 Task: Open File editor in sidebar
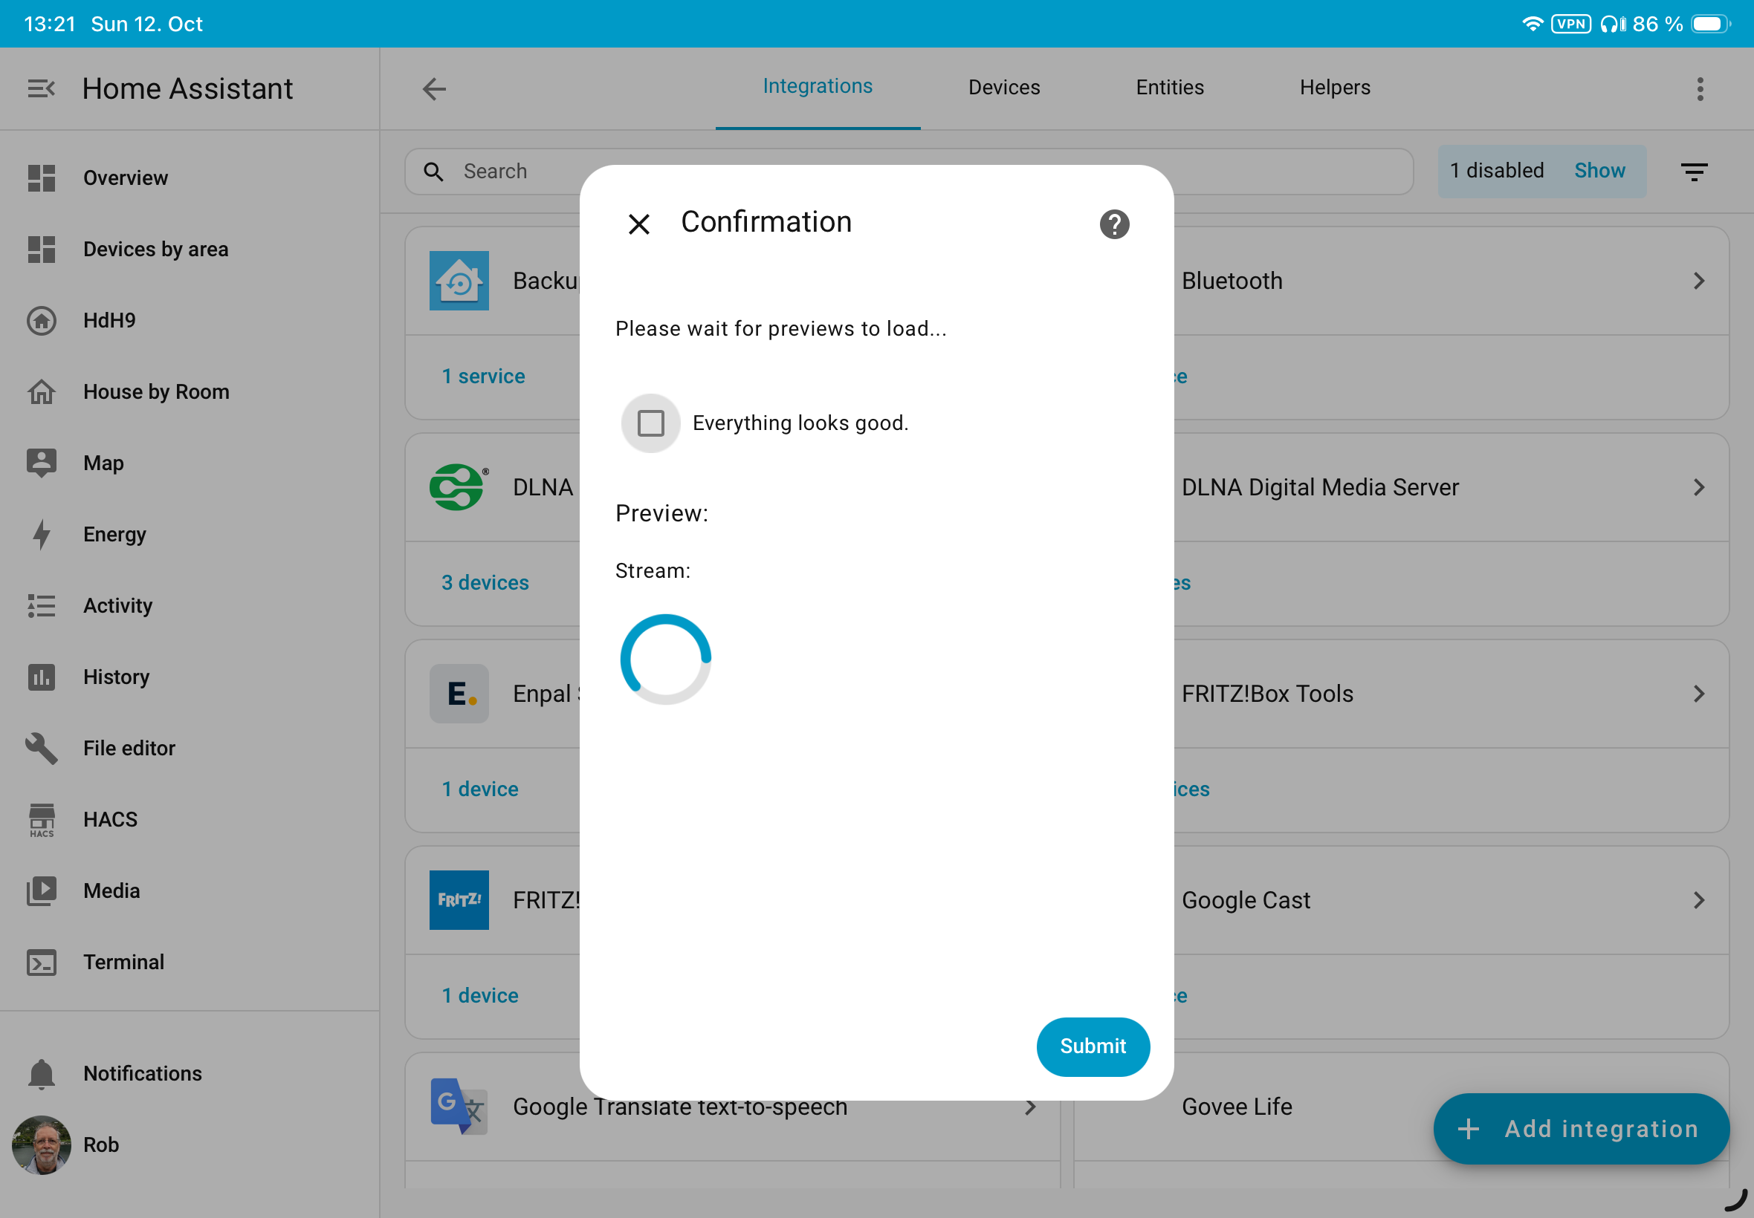tap(129, 748)
